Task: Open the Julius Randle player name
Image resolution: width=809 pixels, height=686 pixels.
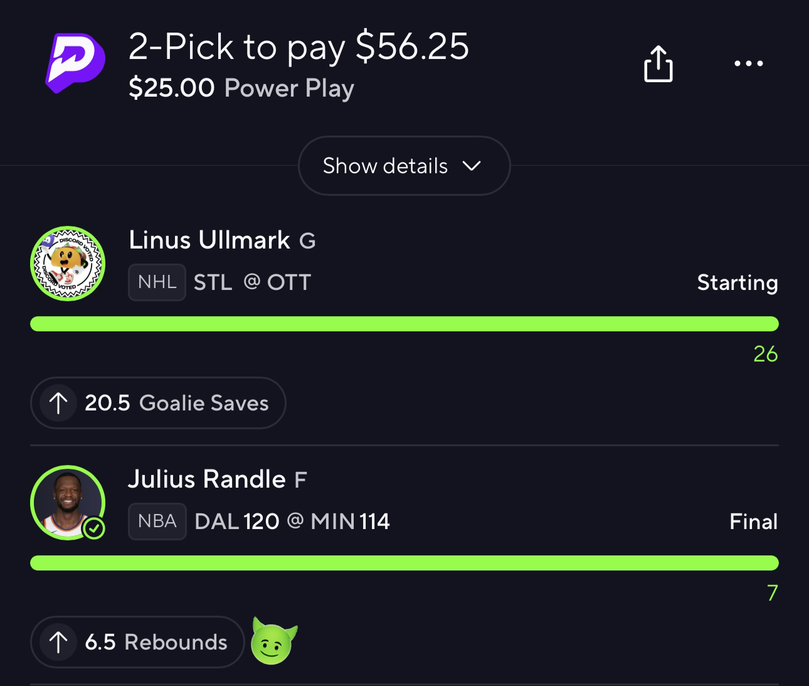Action: [207, 479]
